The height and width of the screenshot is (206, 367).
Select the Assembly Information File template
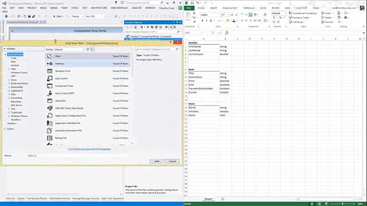88,130
